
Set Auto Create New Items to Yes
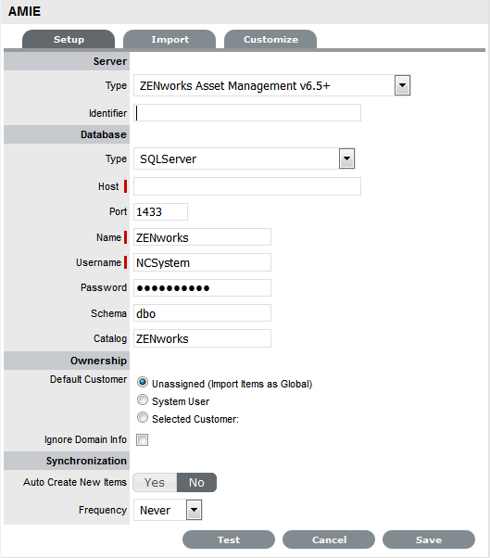(x=155, y=483)
